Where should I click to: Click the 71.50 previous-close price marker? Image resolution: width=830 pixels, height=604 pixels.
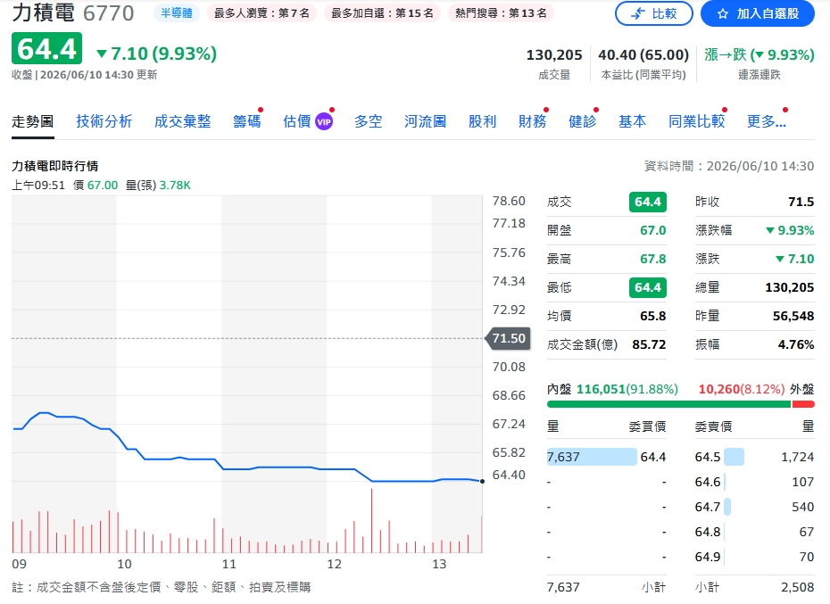508,338
